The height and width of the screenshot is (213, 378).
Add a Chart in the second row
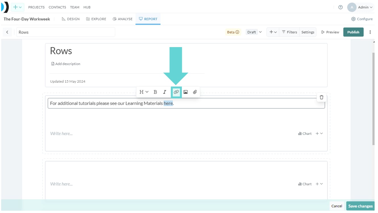coord(305,184)
